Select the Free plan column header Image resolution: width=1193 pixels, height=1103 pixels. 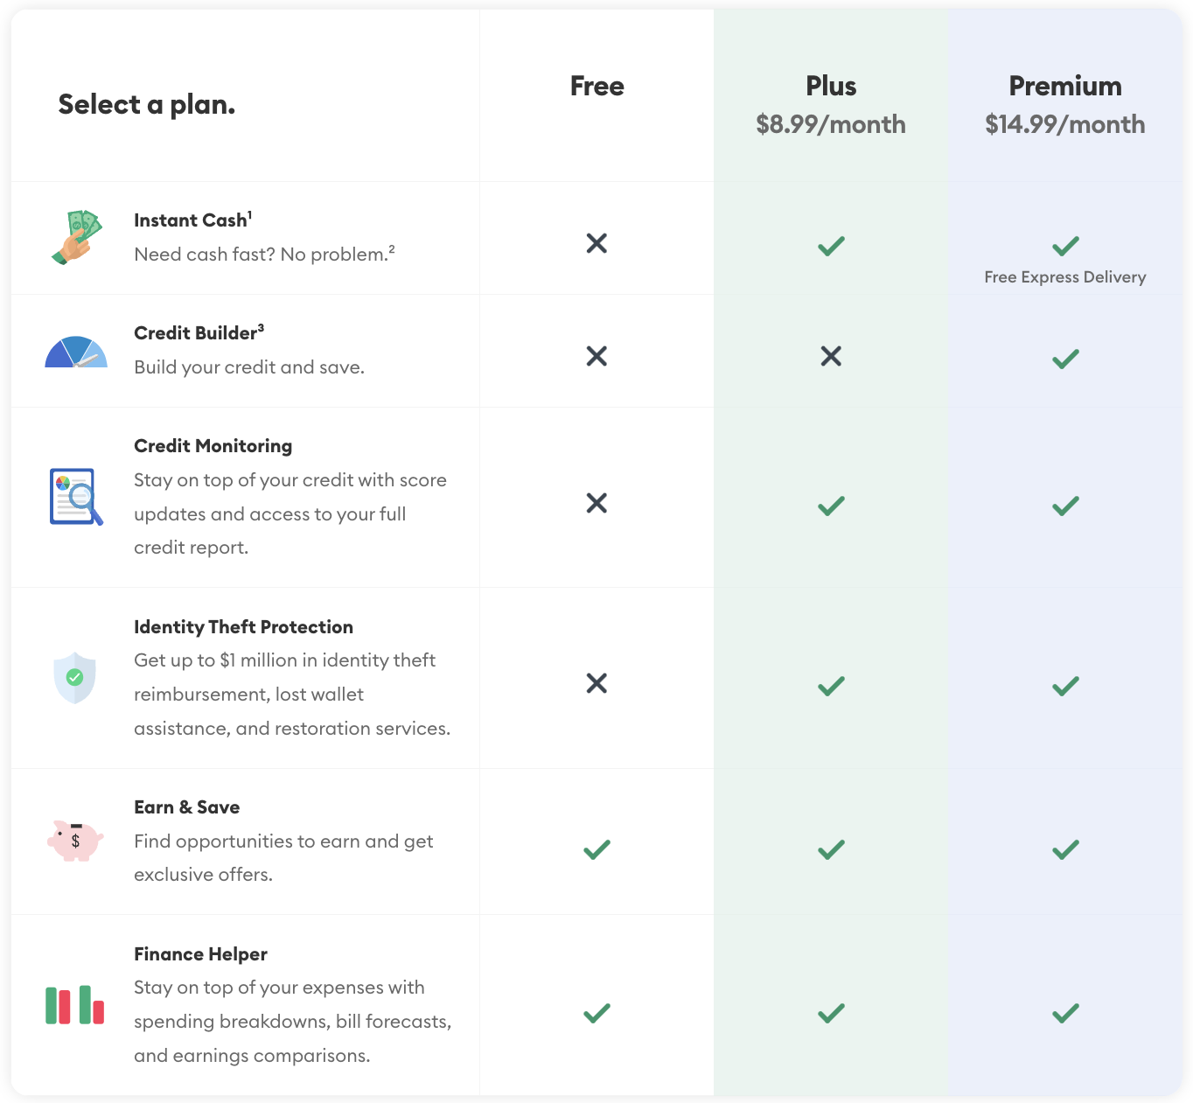tap(597, 86)
